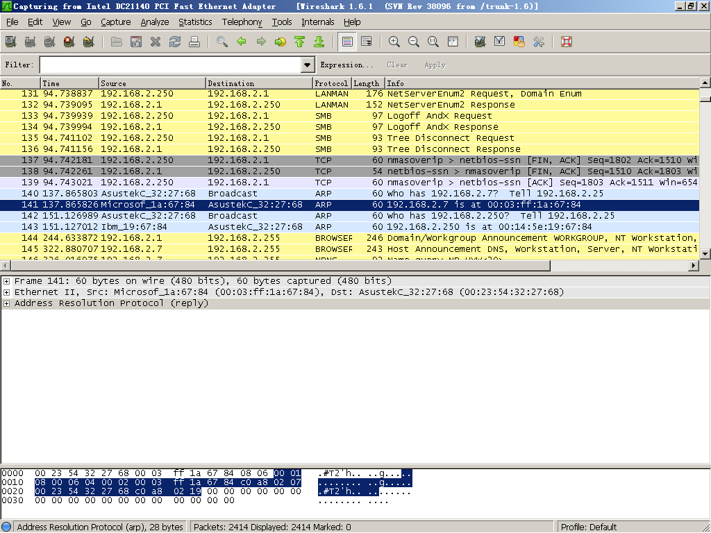Viewport: 711px width, 533px height.
Task: Open the filter history dropdown arrow
Action: [308, 65]
